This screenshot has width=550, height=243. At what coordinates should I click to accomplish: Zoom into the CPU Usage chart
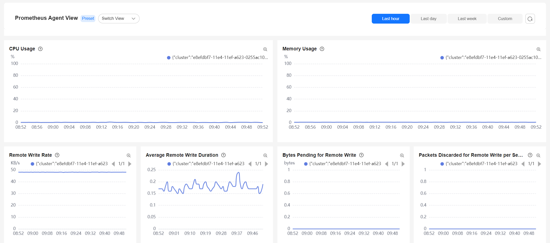(x=265, y=49)
